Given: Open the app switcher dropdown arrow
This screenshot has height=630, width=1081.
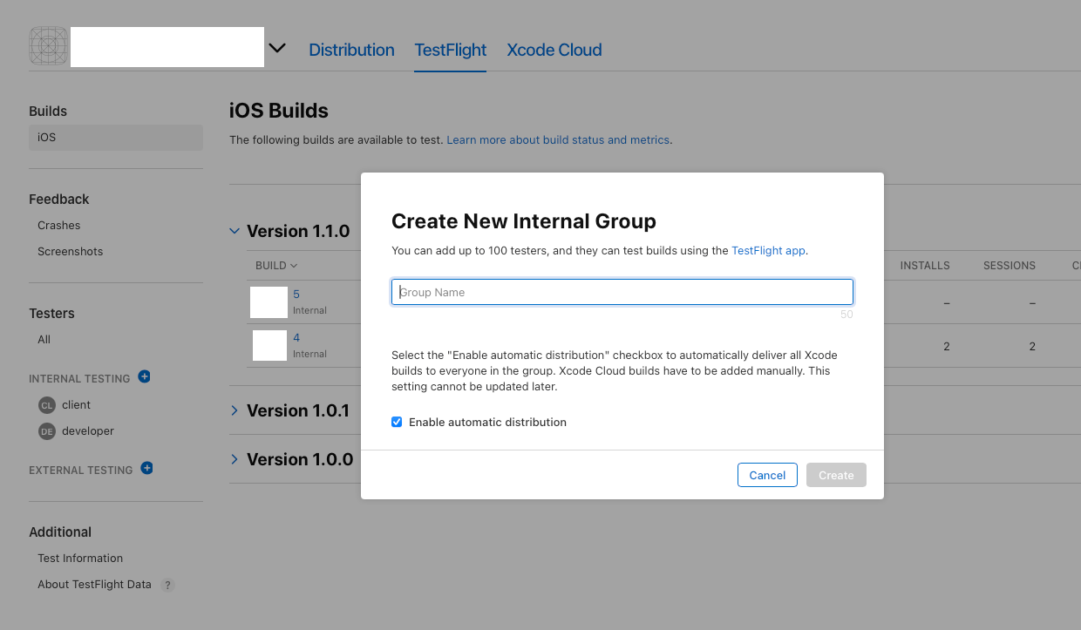Looking at the screenshot, I should tap(277, 48).
